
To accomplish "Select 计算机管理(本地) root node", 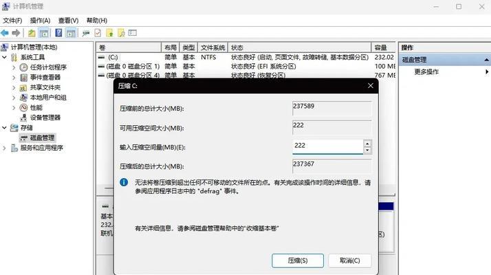I will click(x=34, y=47).
